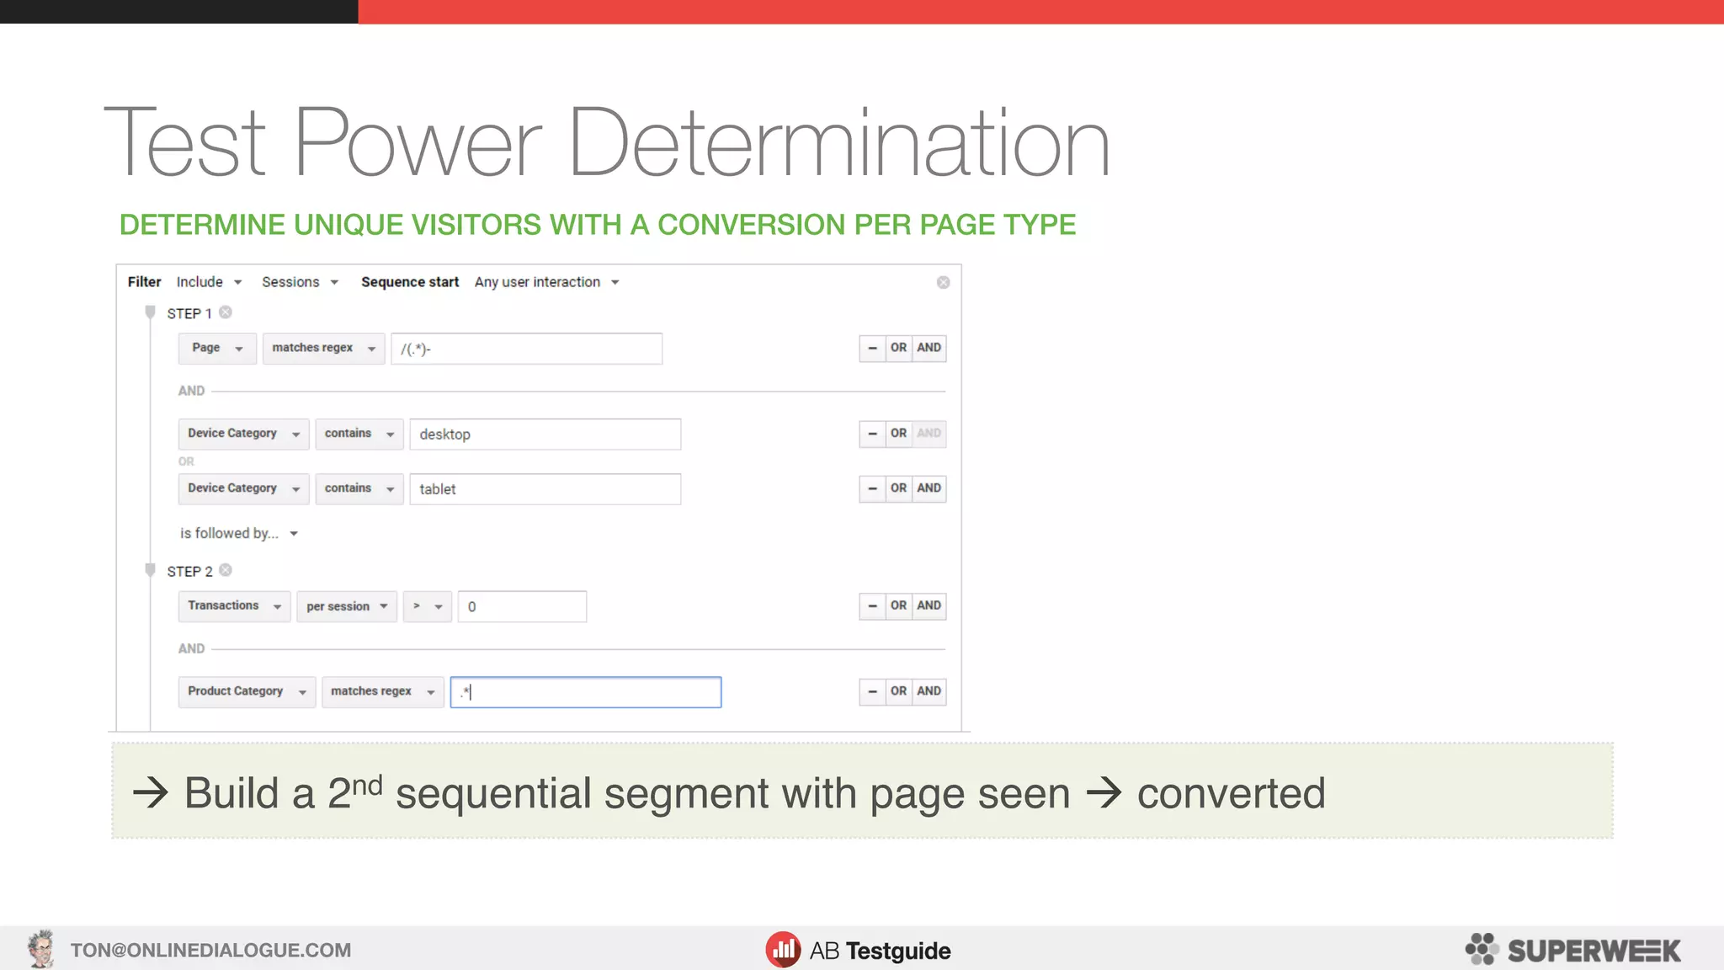Click OR on the Product Category row

(898, 692)
